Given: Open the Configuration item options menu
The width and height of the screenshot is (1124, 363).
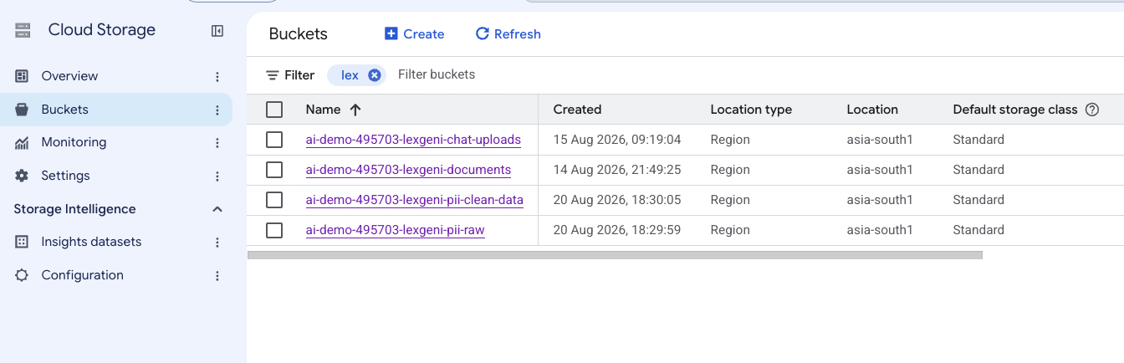Looking at the screenshot, I should (x=217, y=276).
